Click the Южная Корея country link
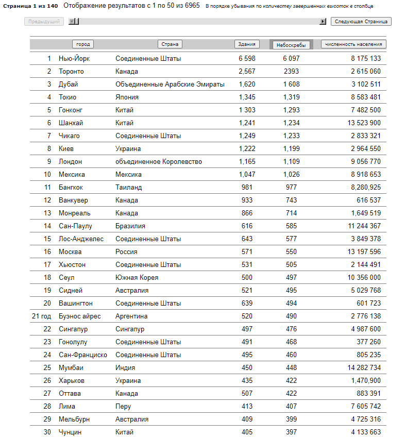This screenshot has height=437, width=405. (137, 278)
